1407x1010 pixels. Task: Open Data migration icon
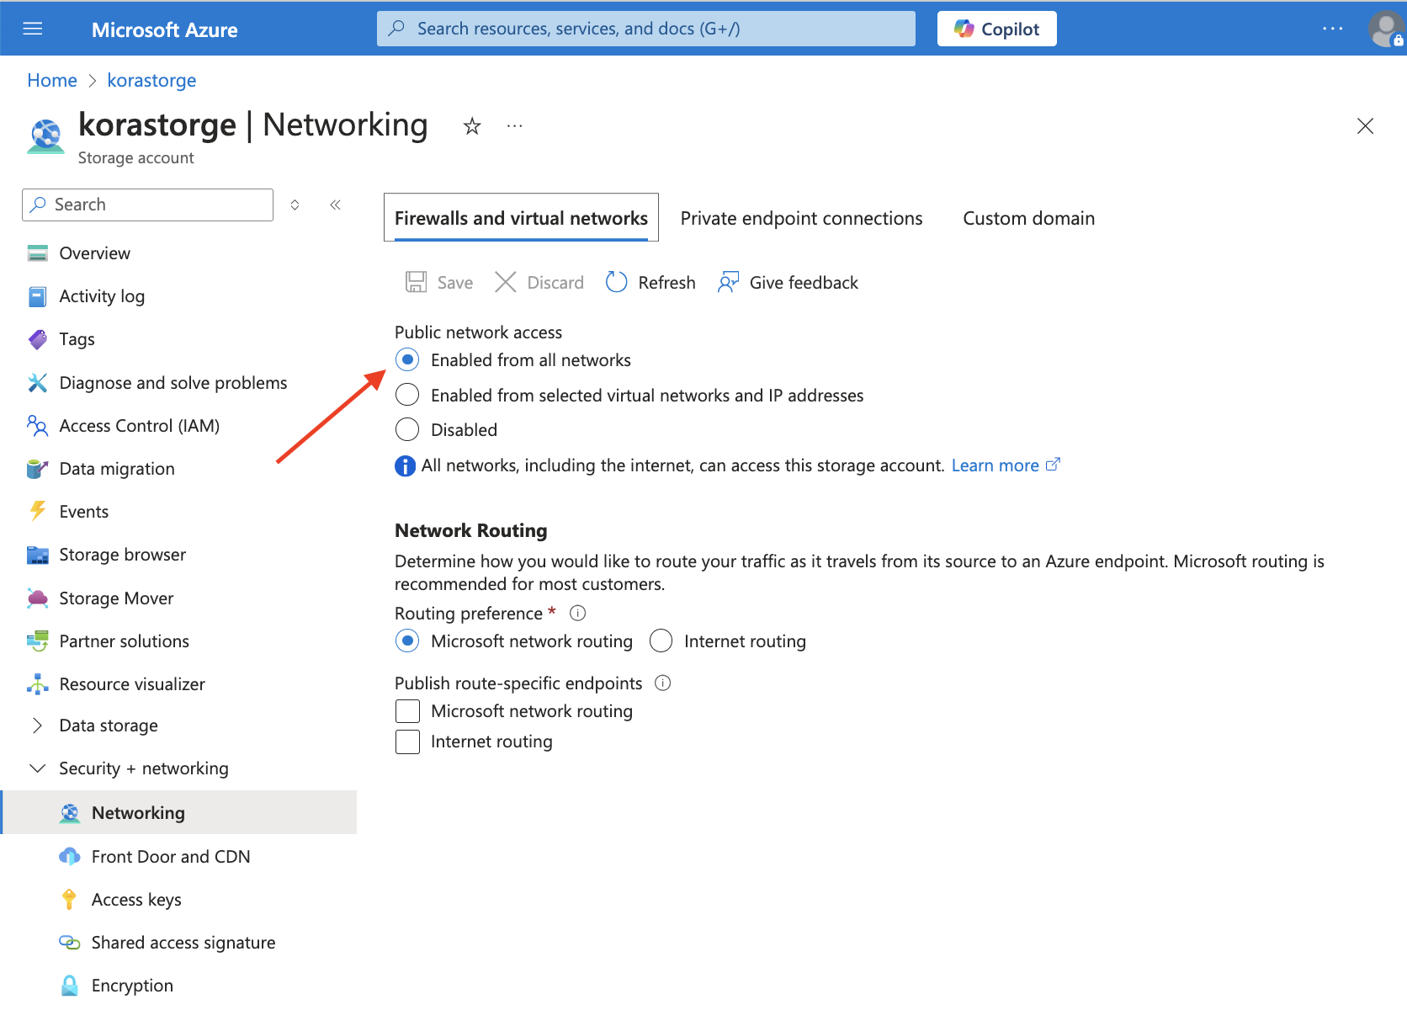click(x=38, y=469)
